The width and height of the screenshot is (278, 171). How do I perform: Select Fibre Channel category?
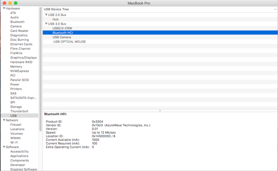point(20,49)
